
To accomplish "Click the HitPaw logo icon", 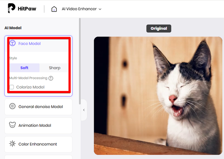I will (11, 8).
